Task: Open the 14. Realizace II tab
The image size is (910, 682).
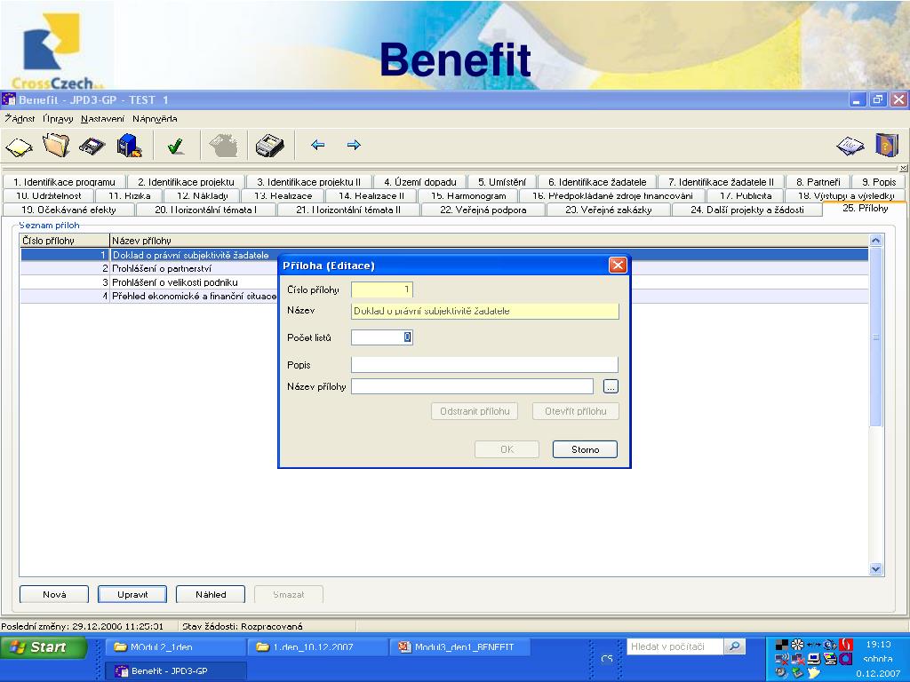Action: [371, 196]
